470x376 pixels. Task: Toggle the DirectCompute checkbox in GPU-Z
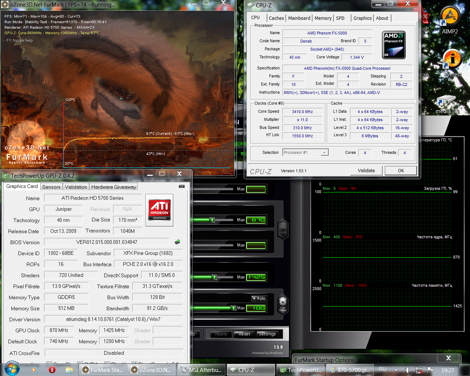[x=134, y=363]
